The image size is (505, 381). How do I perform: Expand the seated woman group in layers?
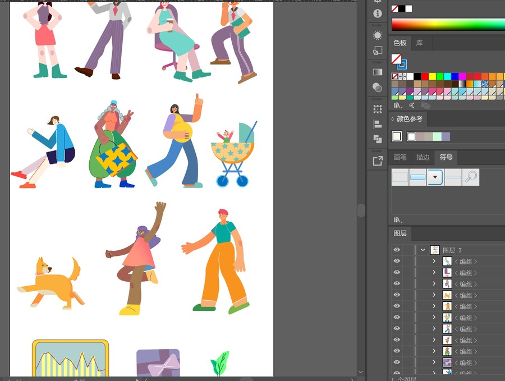434,261
